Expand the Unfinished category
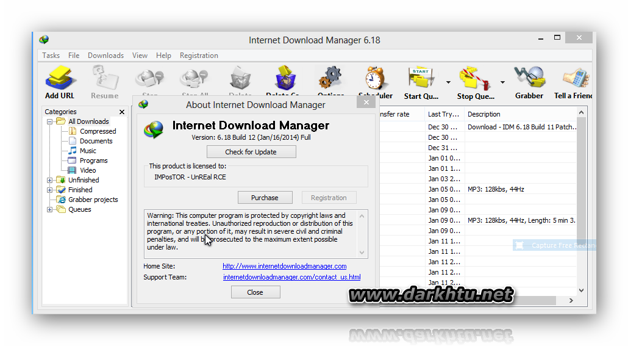Screen dimensions: 628x346 coord(49,180)
